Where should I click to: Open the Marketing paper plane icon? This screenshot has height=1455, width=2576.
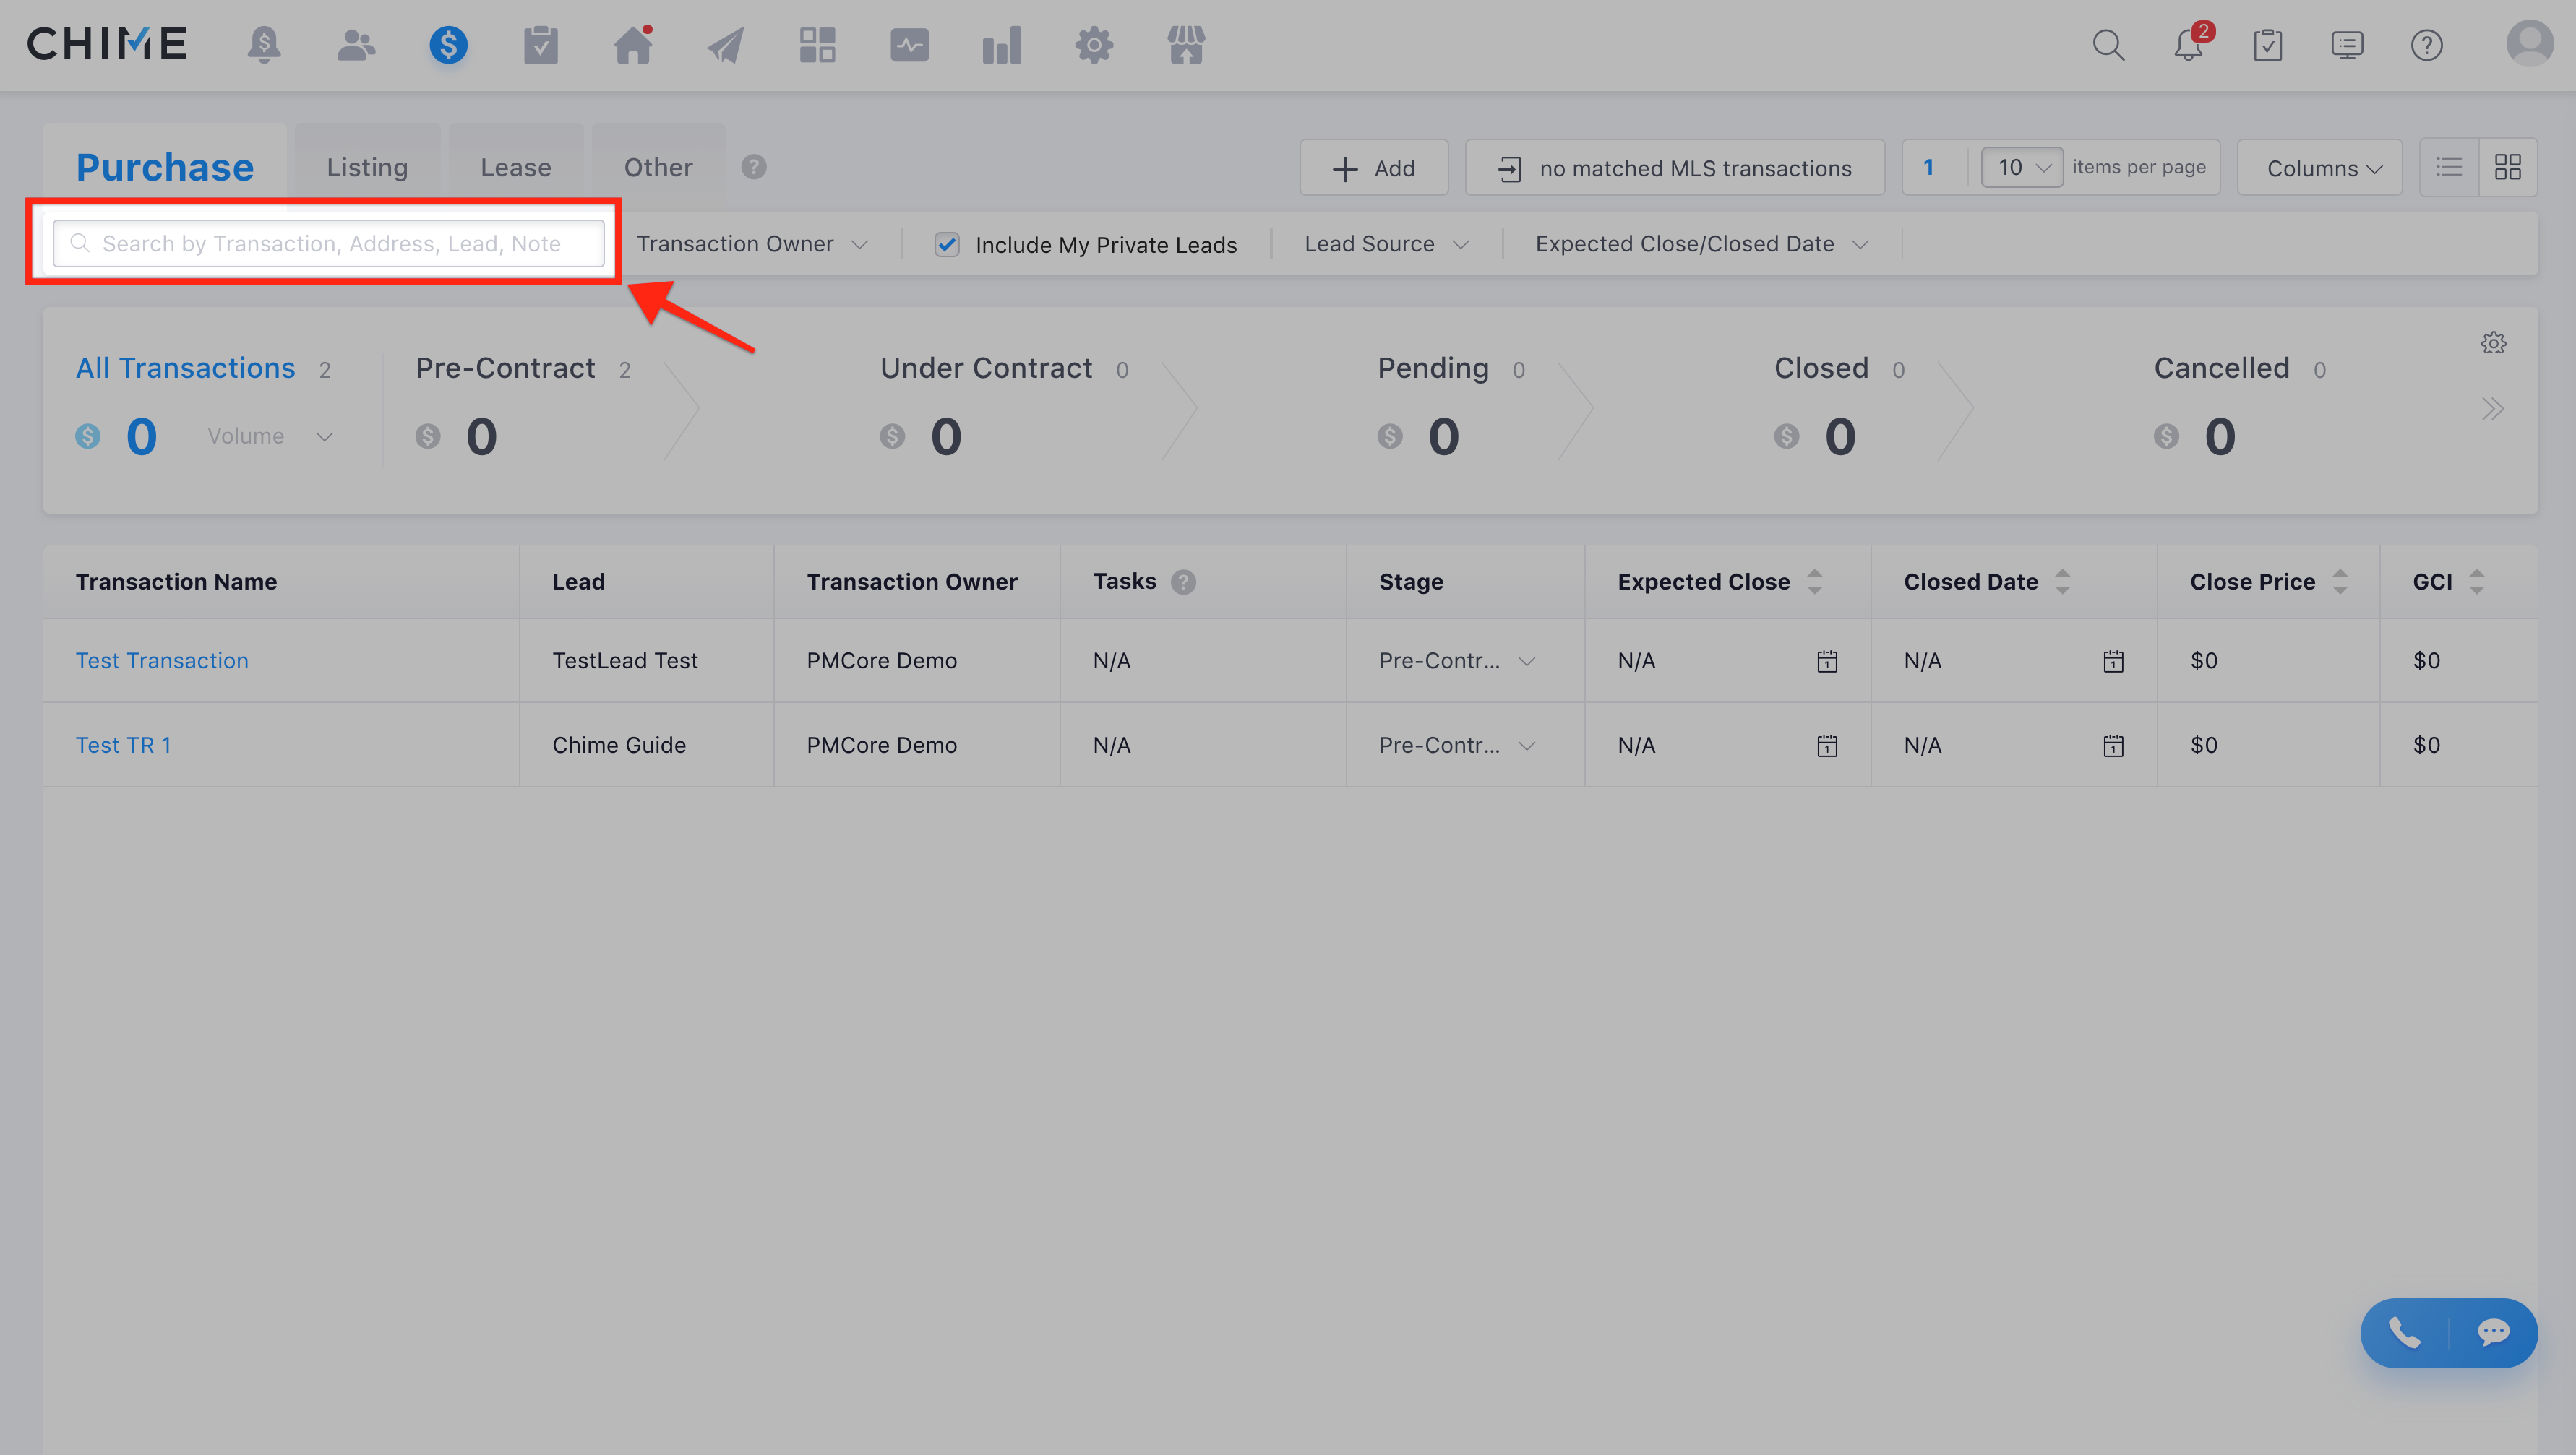[x=726, y=45]
